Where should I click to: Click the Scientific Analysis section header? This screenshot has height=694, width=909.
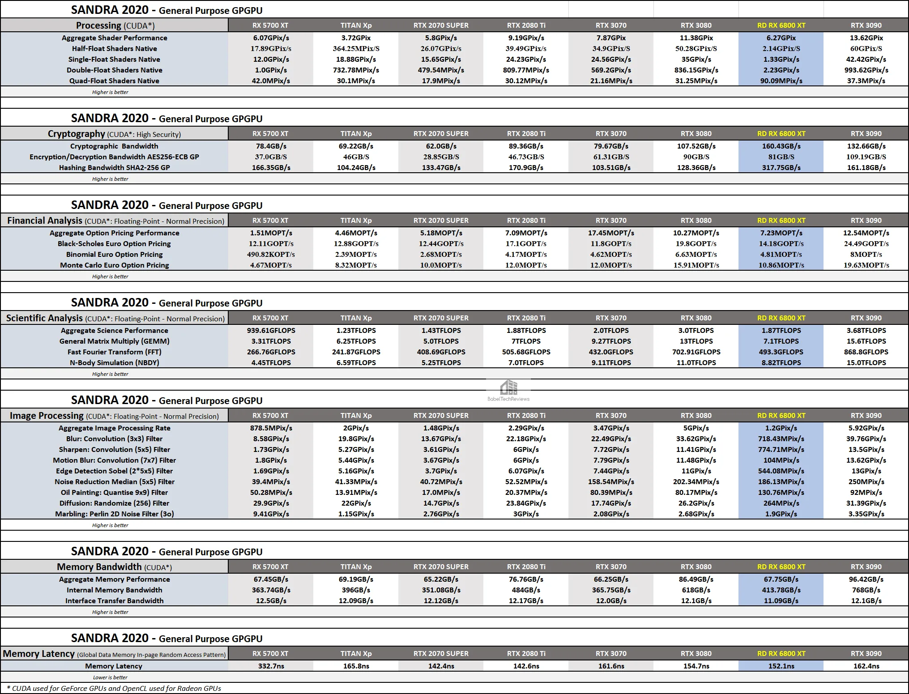coord(115,318)
